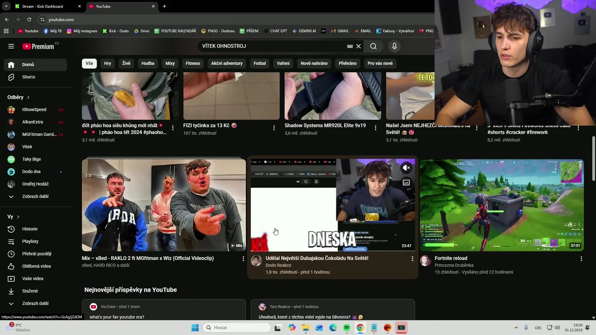
Task: Open the GEMINI AI bookmark
Action: tap(304, 31)
